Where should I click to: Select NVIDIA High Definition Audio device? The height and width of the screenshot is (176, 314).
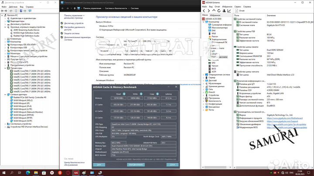(x=26, y=33)
